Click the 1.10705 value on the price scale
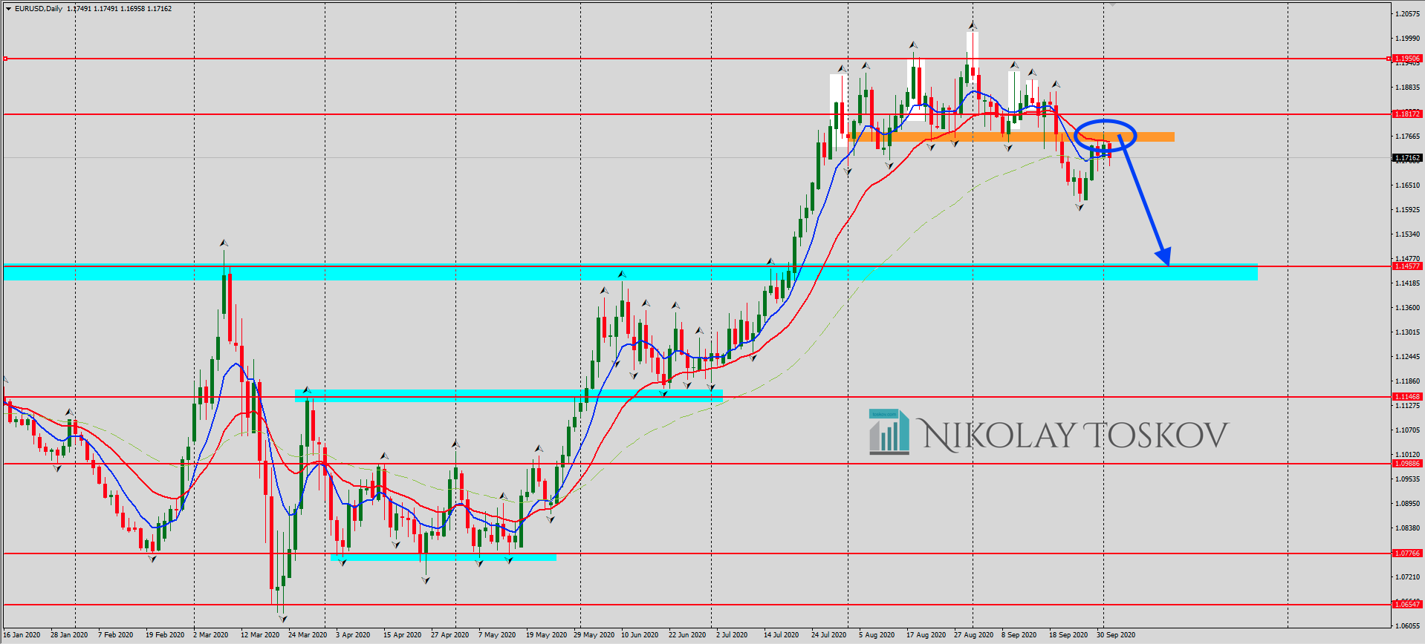Image resolution: width=1425 pixels, height=644 pixels. coord(1408,430)
